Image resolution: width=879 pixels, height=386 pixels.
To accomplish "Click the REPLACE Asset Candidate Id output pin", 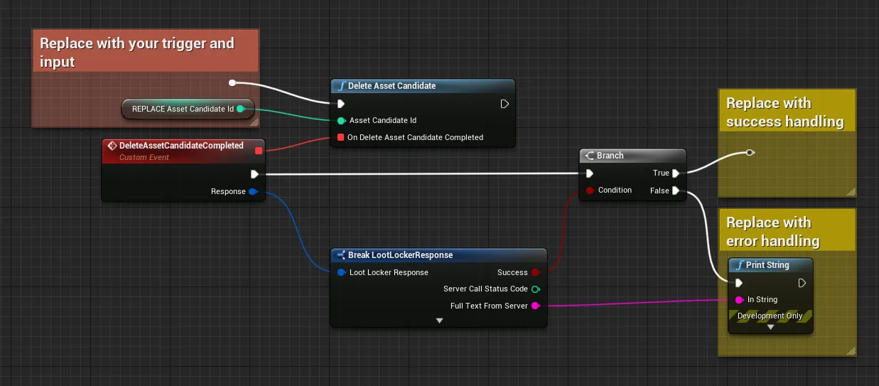I will pos(240,109).
